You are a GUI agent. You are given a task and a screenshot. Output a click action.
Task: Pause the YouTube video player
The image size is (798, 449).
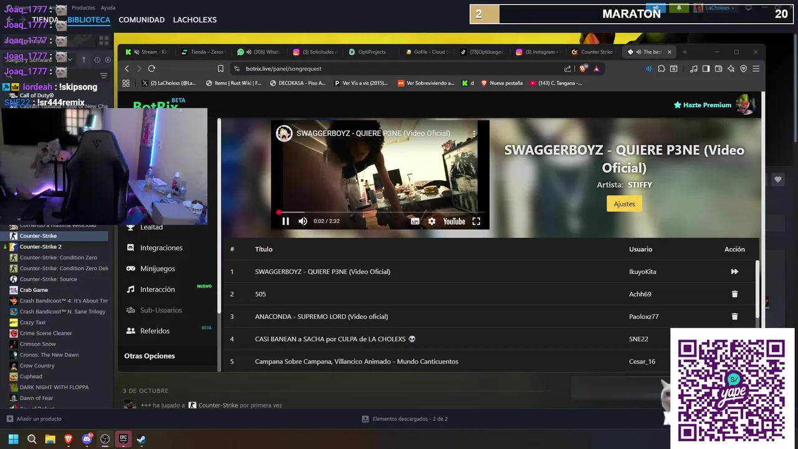[286, 221]
